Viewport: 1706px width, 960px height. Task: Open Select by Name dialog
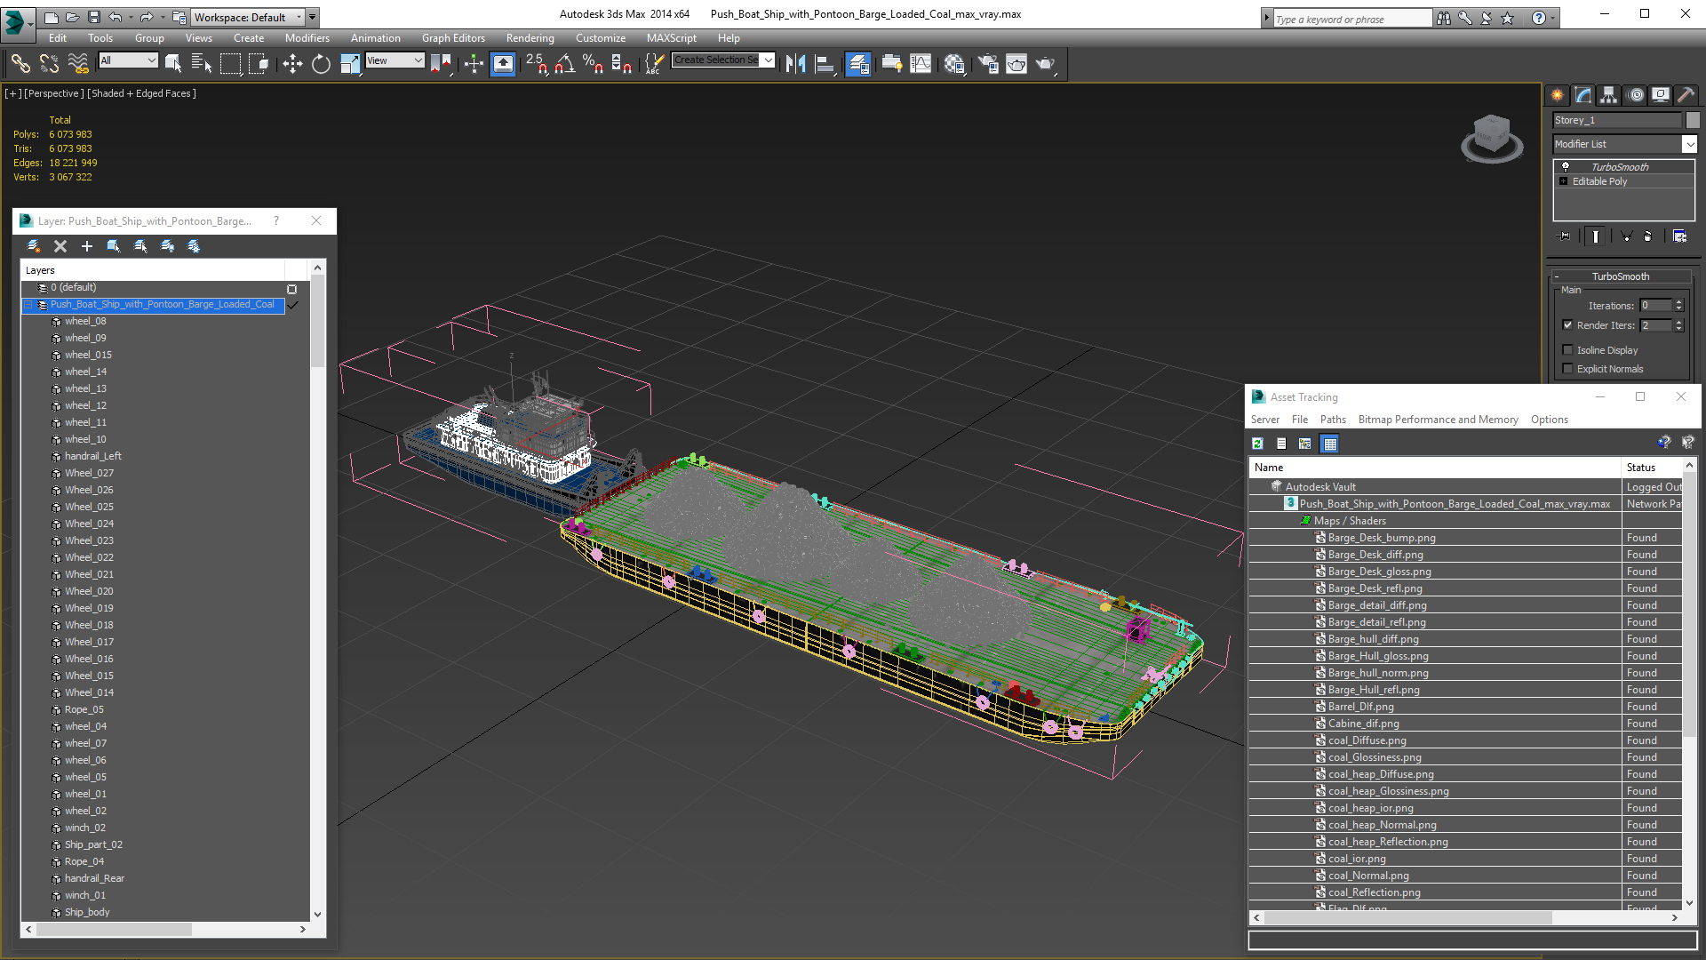click(x=202, y=63)
